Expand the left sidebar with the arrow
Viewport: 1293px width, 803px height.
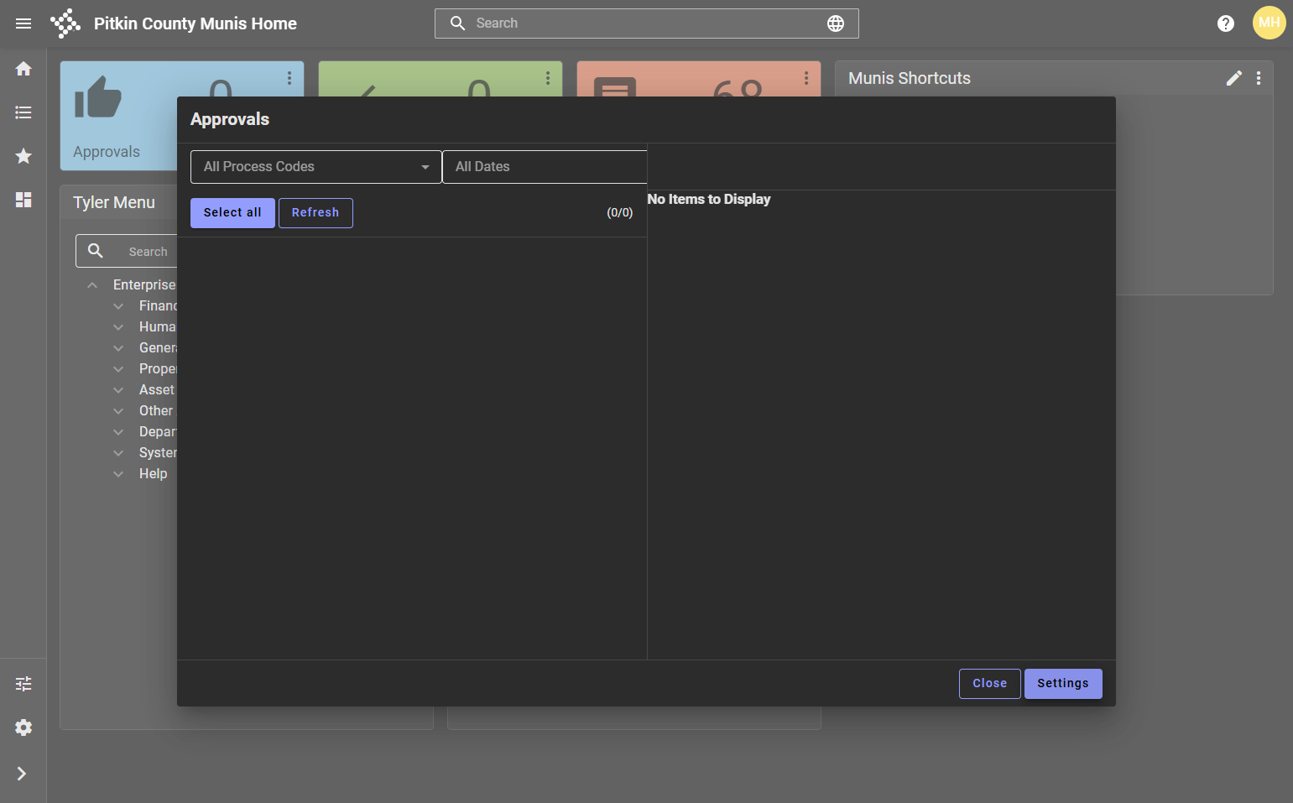tap(22, 774)
